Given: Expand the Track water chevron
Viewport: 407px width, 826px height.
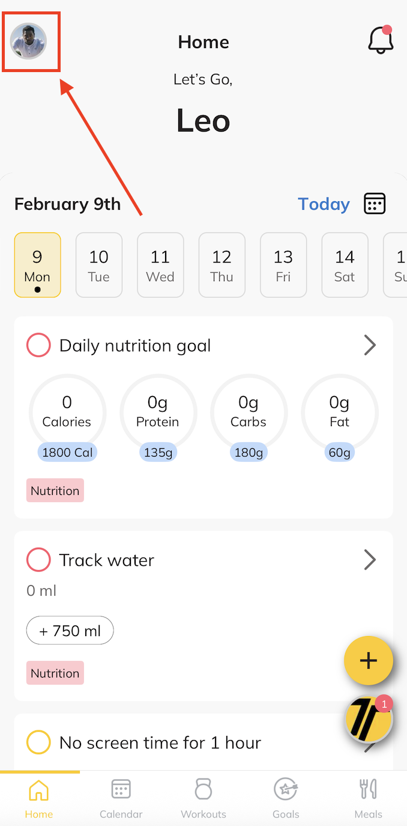Looking at the screenshot, I should point(370,560).
